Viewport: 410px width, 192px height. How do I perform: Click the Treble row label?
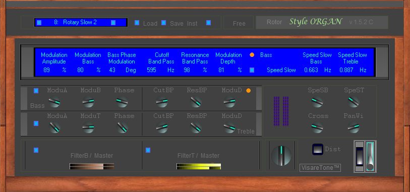pyautogui.click(x=246, y=132)
